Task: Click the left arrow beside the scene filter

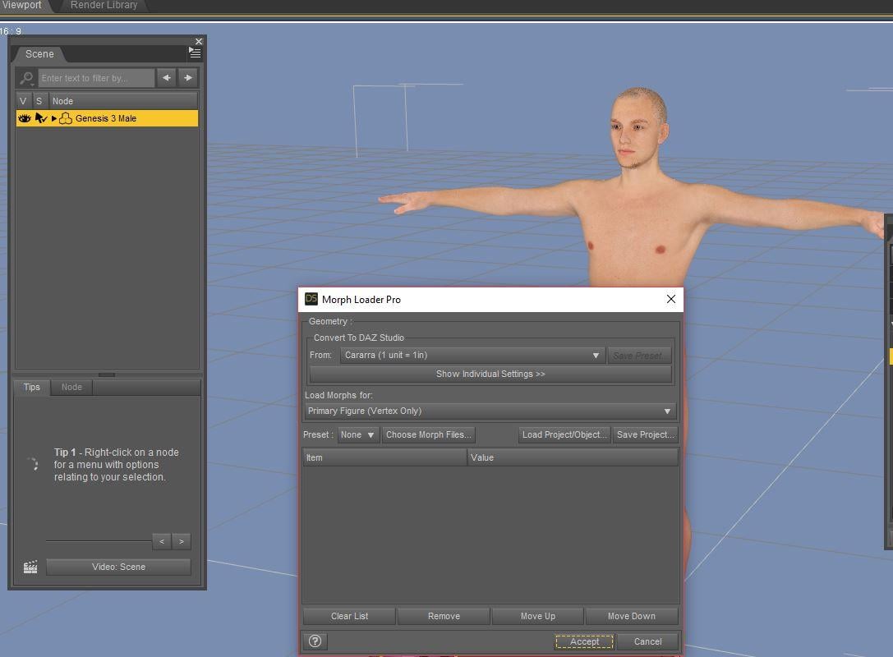Action: 167,78
